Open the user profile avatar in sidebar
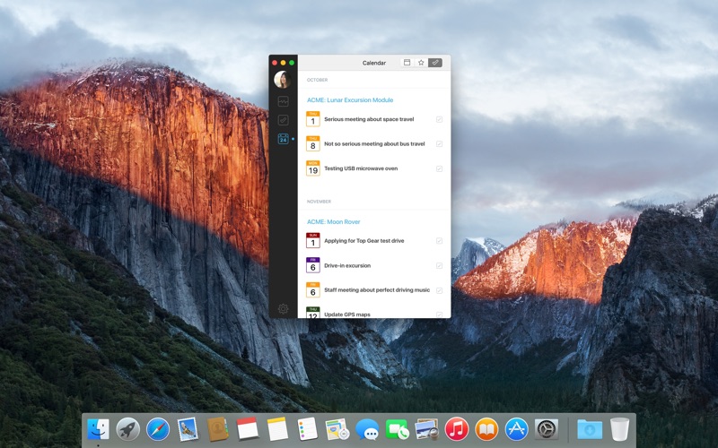This screenshot has width=718, height=448. 283,80
